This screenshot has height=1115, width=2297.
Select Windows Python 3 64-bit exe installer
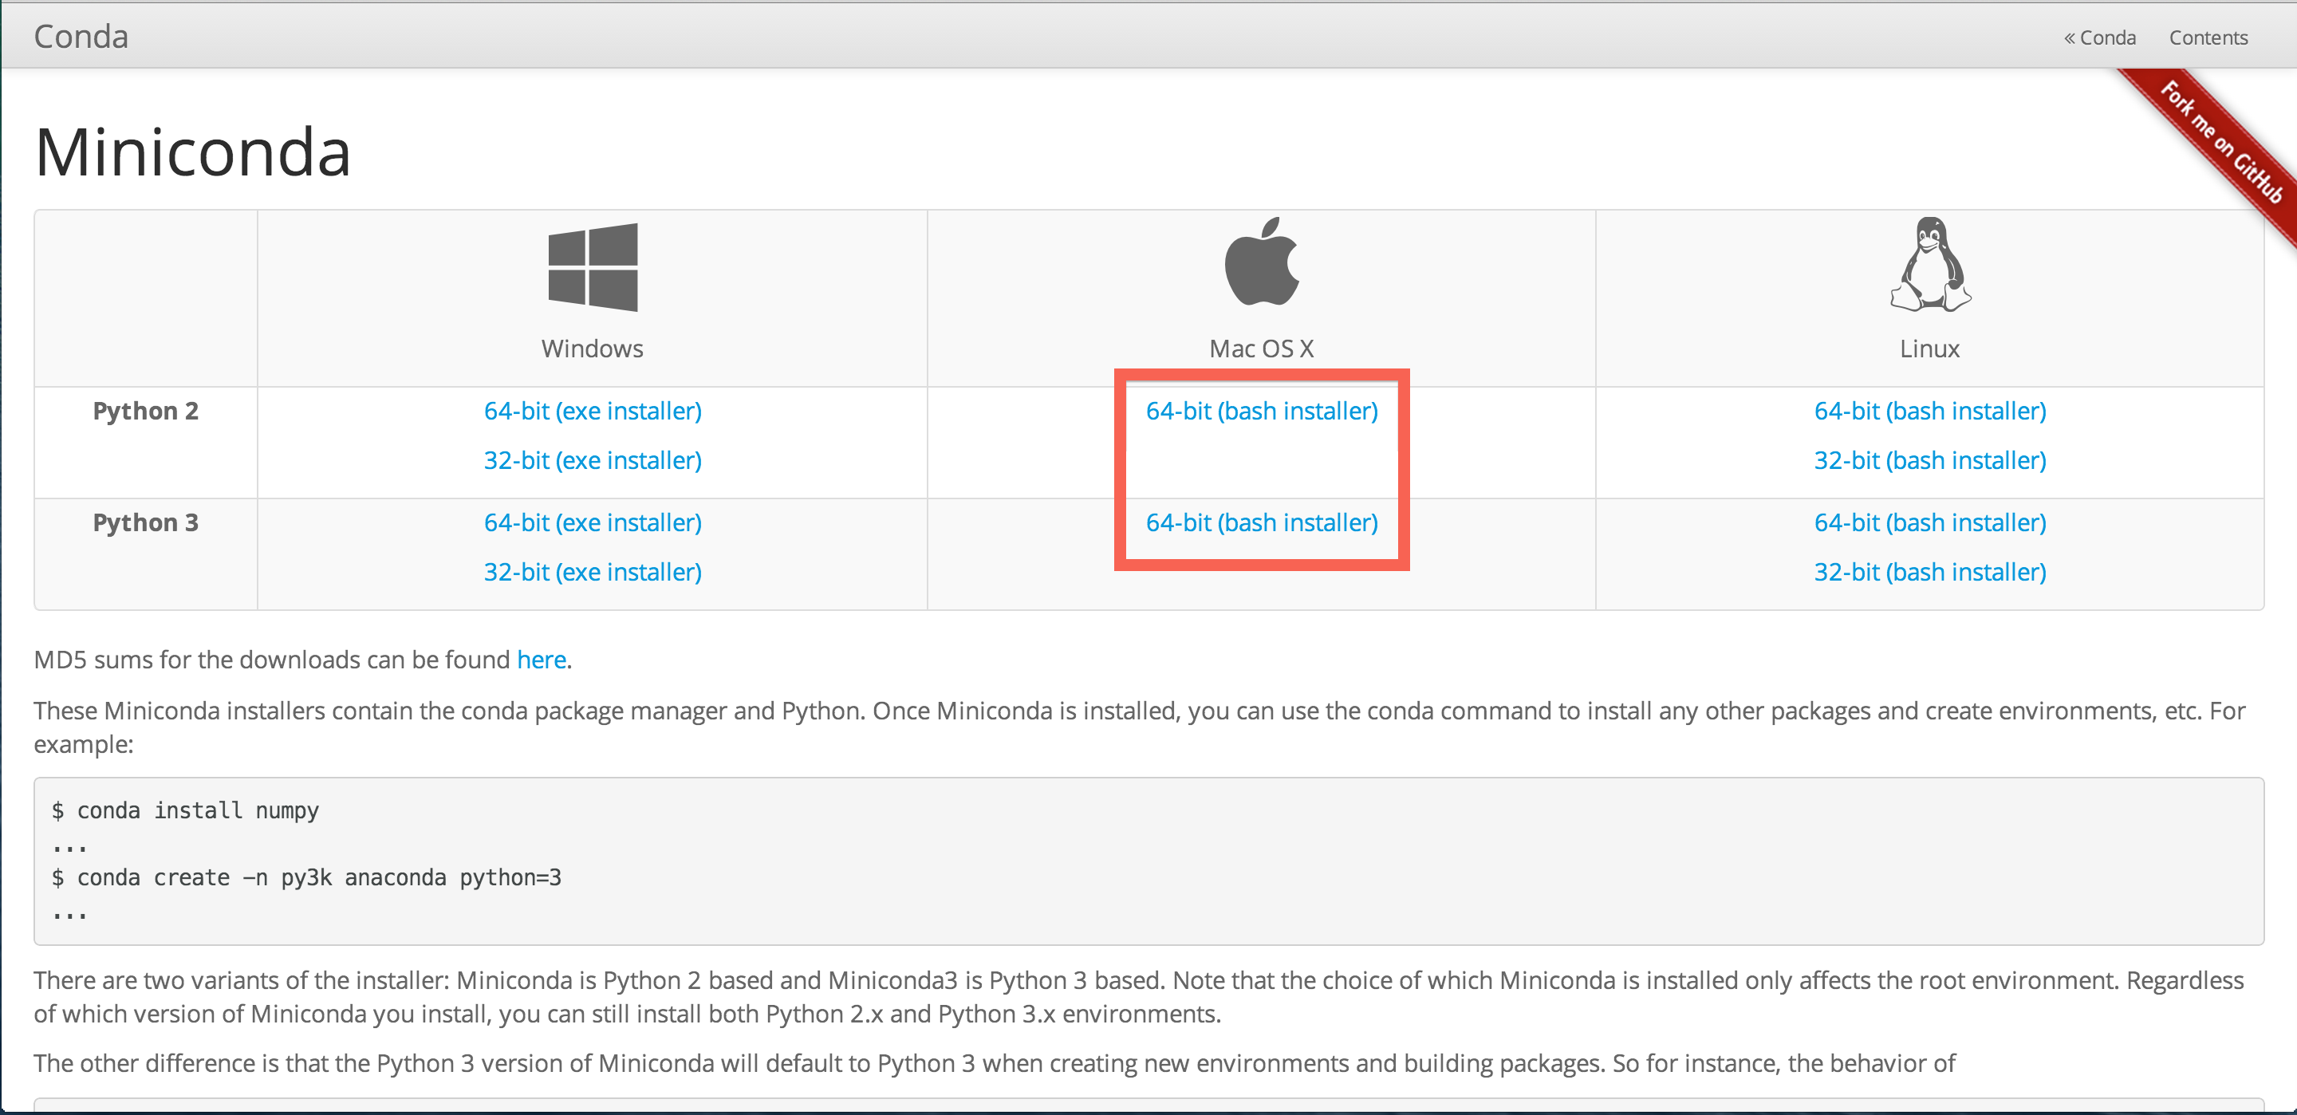[x=591, y=522]
